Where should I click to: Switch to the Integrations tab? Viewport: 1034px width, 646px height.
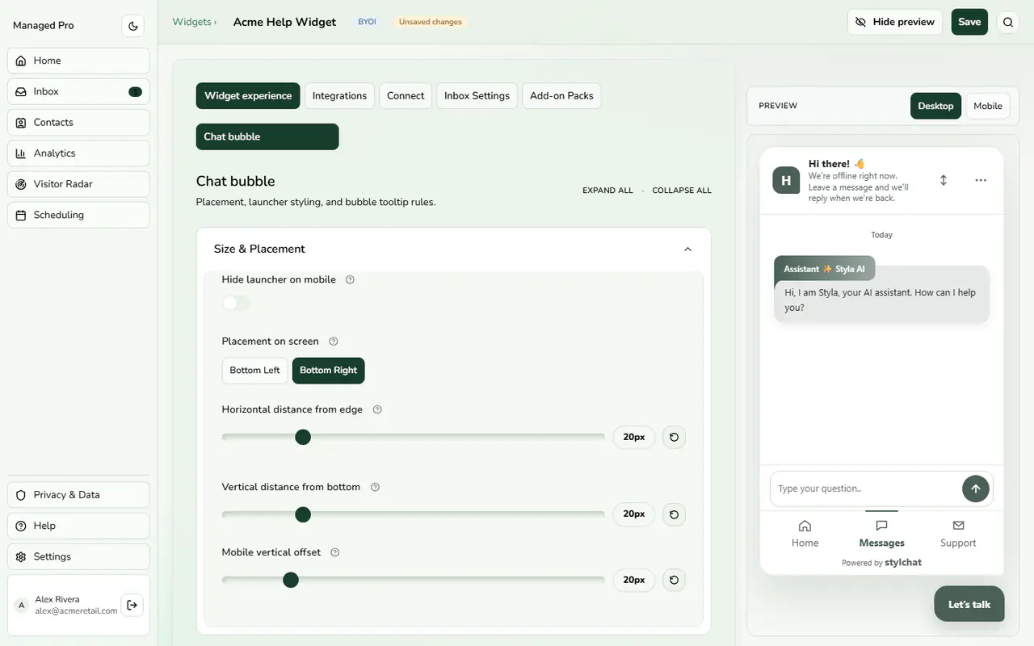339,96
